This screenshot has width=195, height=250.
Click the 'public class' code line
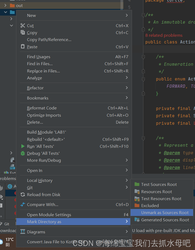click(x=170, y=42)
